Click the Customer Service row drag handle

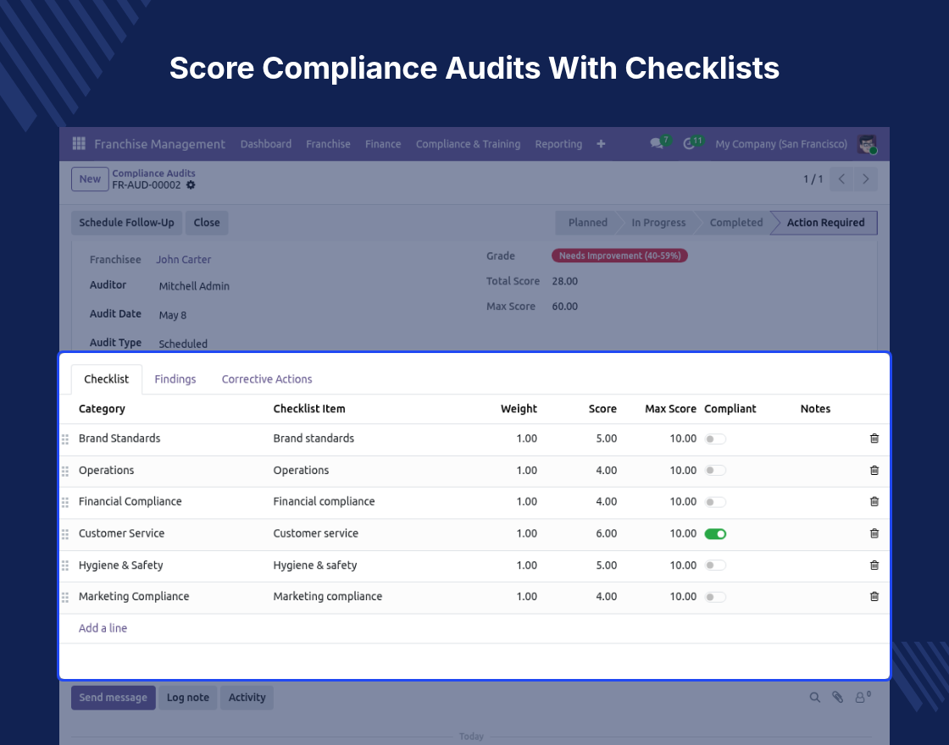[x=65, y=534]
